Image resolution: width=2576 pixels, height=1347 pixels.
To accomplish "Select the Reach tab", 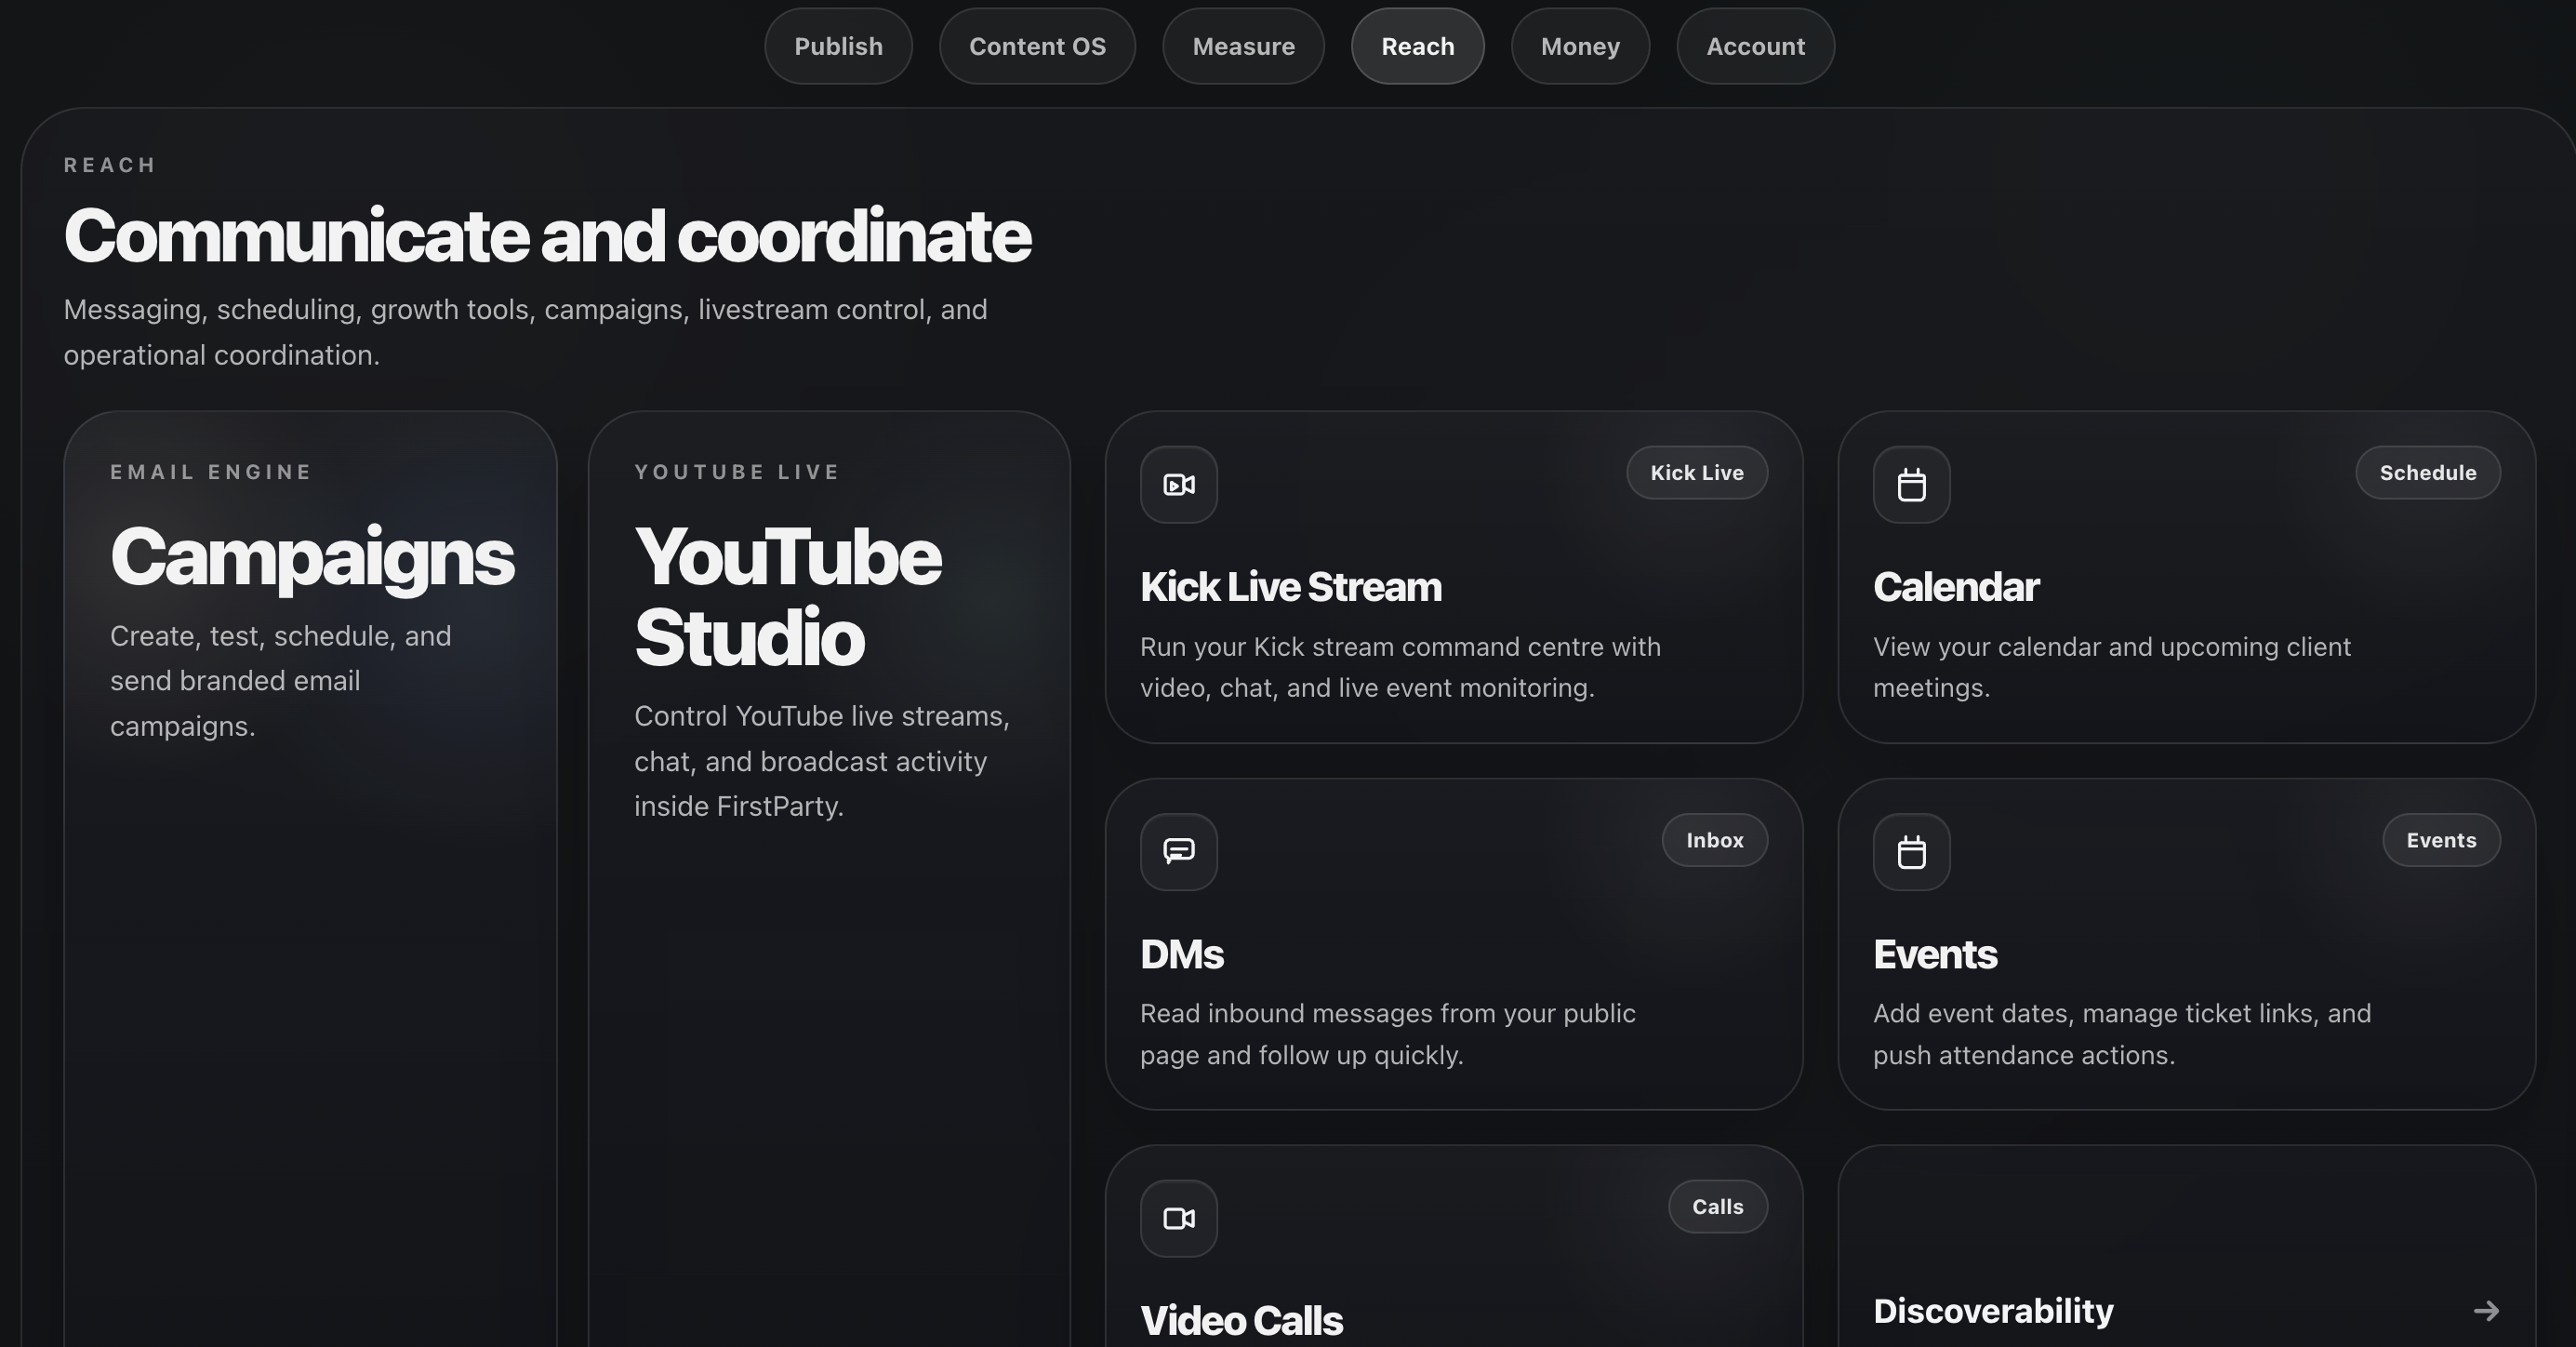I will coord(1417,46).
